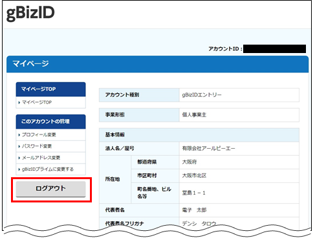Select the 堂島1－1 address cell

[x=239, y=193]
